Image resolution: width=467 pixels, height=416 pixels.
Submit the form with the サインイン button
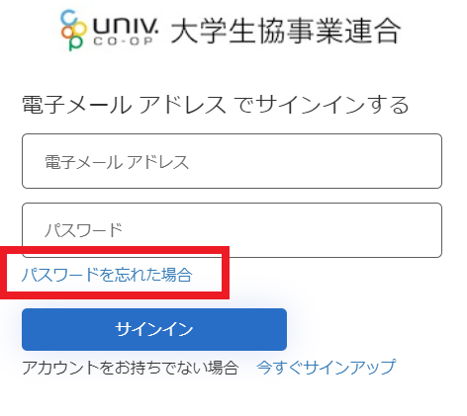coord(154,329)
